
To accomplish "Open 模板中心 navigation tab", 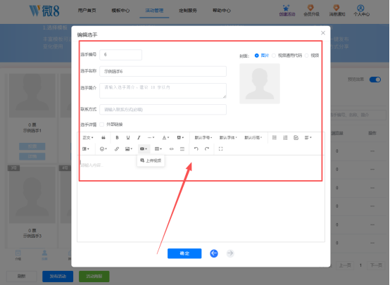I will pos(120,11).
